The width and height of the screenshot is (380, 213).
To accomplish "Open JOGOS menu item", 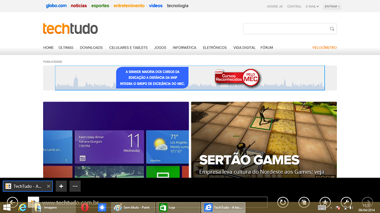I will pos(160,48).
